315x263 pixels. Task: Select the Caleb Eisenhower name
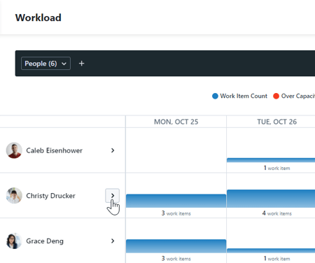pyautogui.click(x=54, y=150)
